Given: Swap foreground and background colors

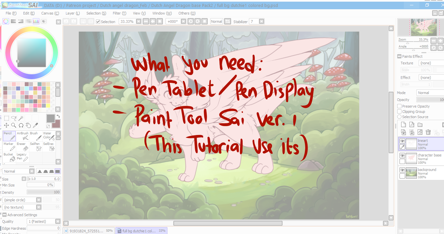Looking at the screenshot, I should pyautogui.click(x=58, y=117).
